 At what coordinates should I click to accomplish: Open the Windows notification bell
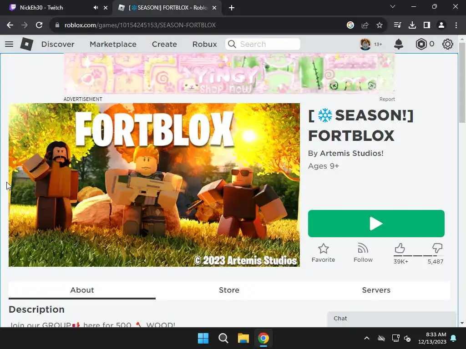tap(454, 338)
